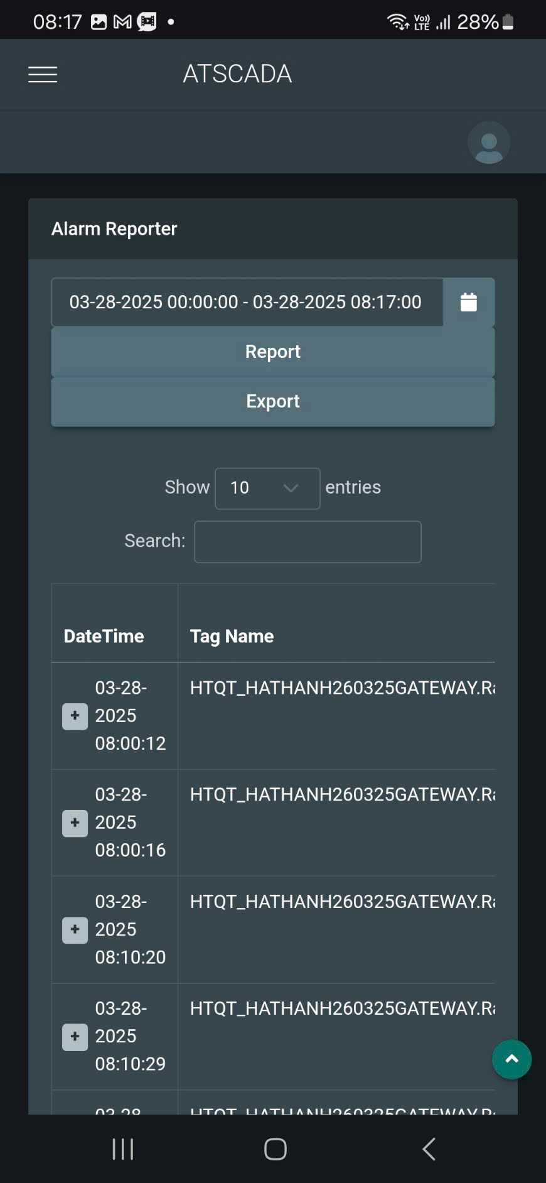Screen dimensions: 546x1183
Task: Sort by the DateTime column header
Action: (104, 636)
